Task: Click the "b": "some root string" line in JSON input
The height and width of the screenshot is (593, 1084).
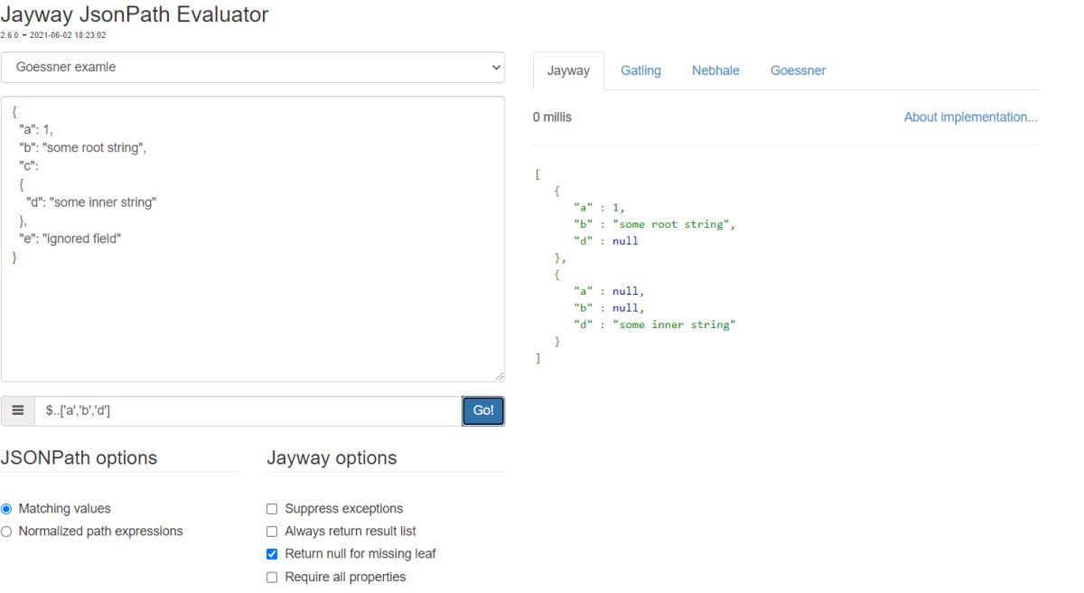Action: (x=82, y=147)
